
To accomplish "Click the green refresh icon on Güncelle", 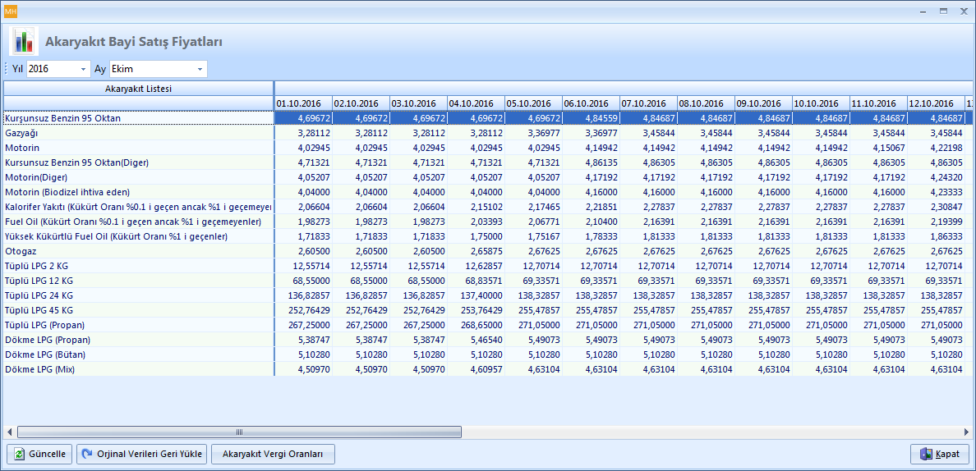I will coord(20,454).
